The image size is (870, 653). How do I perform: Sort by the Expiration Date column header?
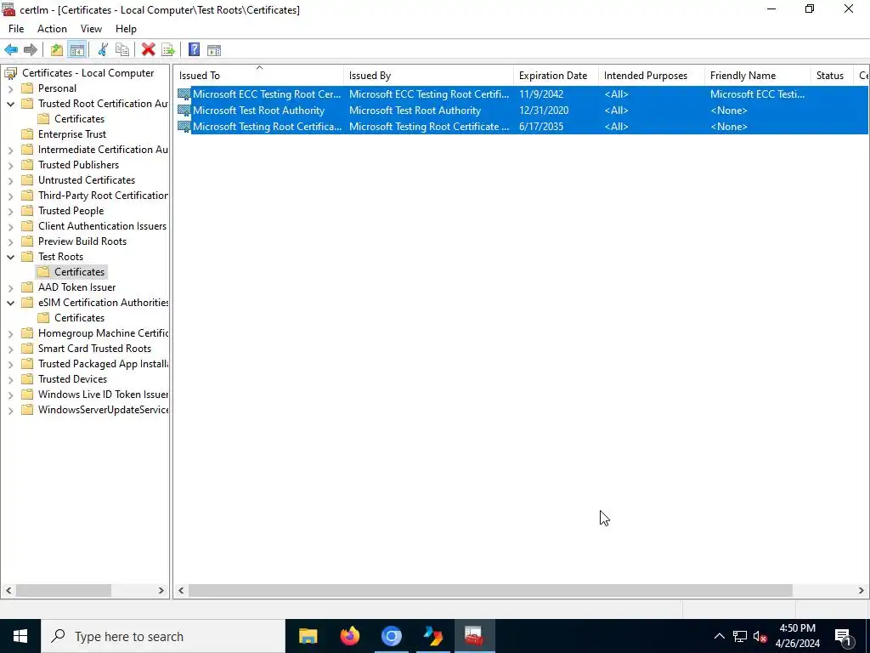coord(556,76)
